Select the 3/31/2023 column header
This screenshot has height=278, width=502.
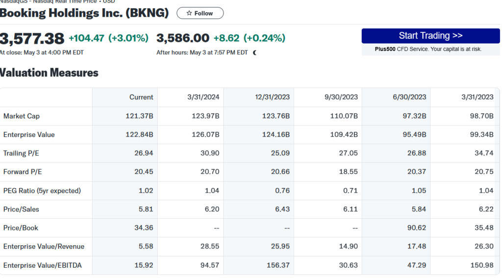coord(477,97)
